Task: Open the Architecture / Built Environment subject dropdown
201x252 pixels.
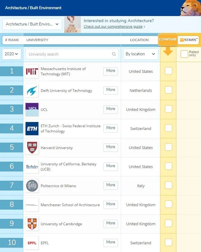Action: click(x=32, y=24)
